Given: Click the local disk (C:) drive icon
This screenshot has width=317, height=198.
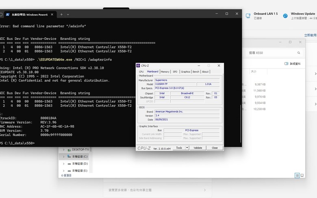Looking at the screenshot, I should tap(69, 157).
